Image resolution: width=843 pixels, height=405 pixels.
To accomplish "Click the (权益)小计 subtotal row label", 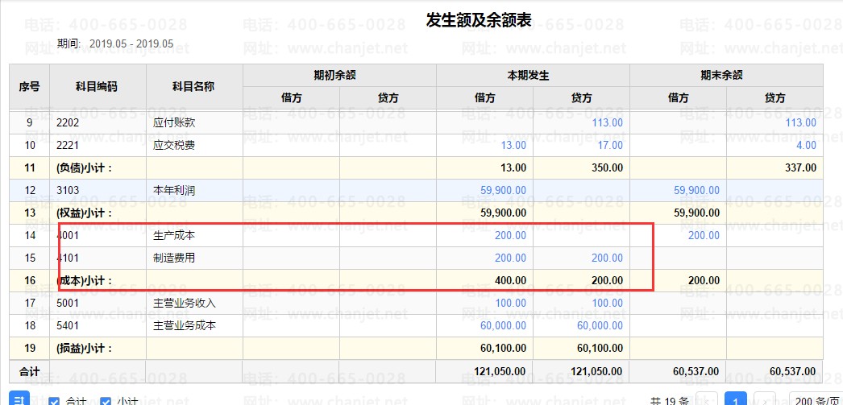I will tap(84, 213).
